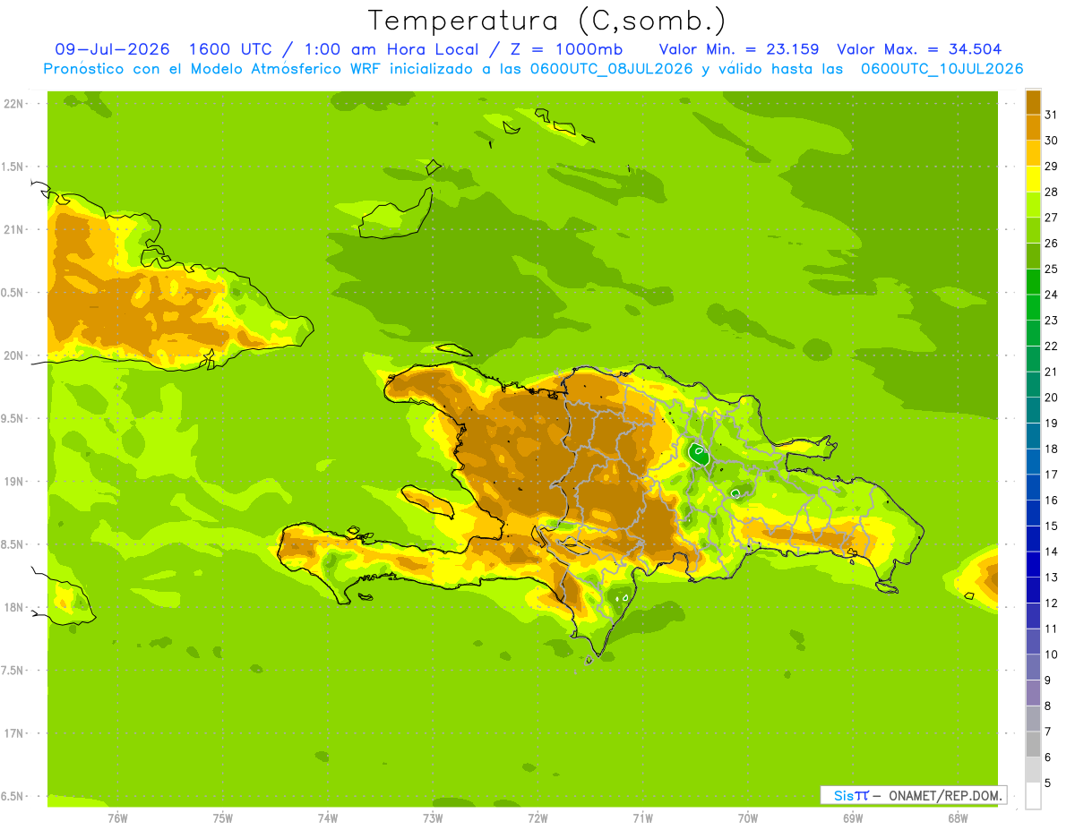Click the '19N' latitude axis label
Image resolution: width=1075 pixels, height=830 pixels.
click(12, 482)
